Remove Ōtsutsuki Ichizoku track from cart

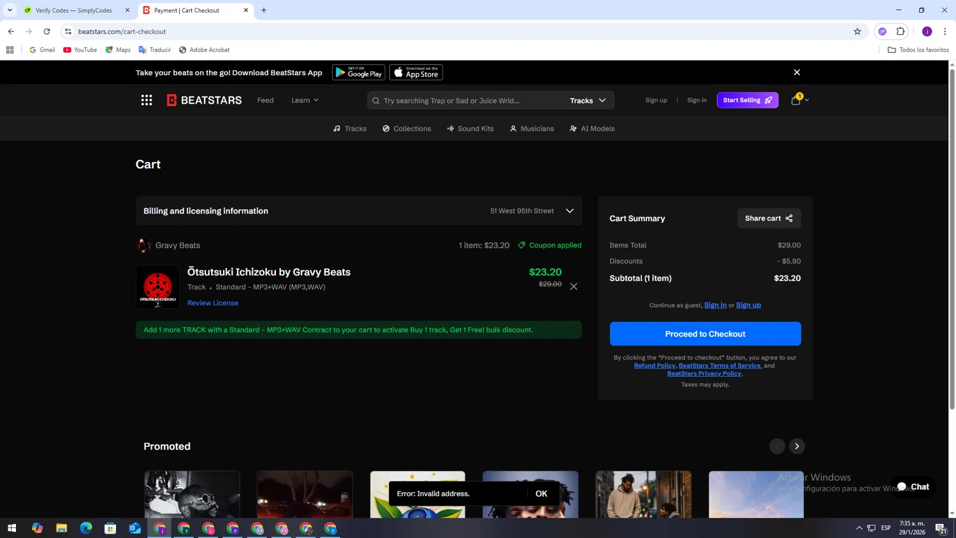pyautogui.click(x=574, y=286)
